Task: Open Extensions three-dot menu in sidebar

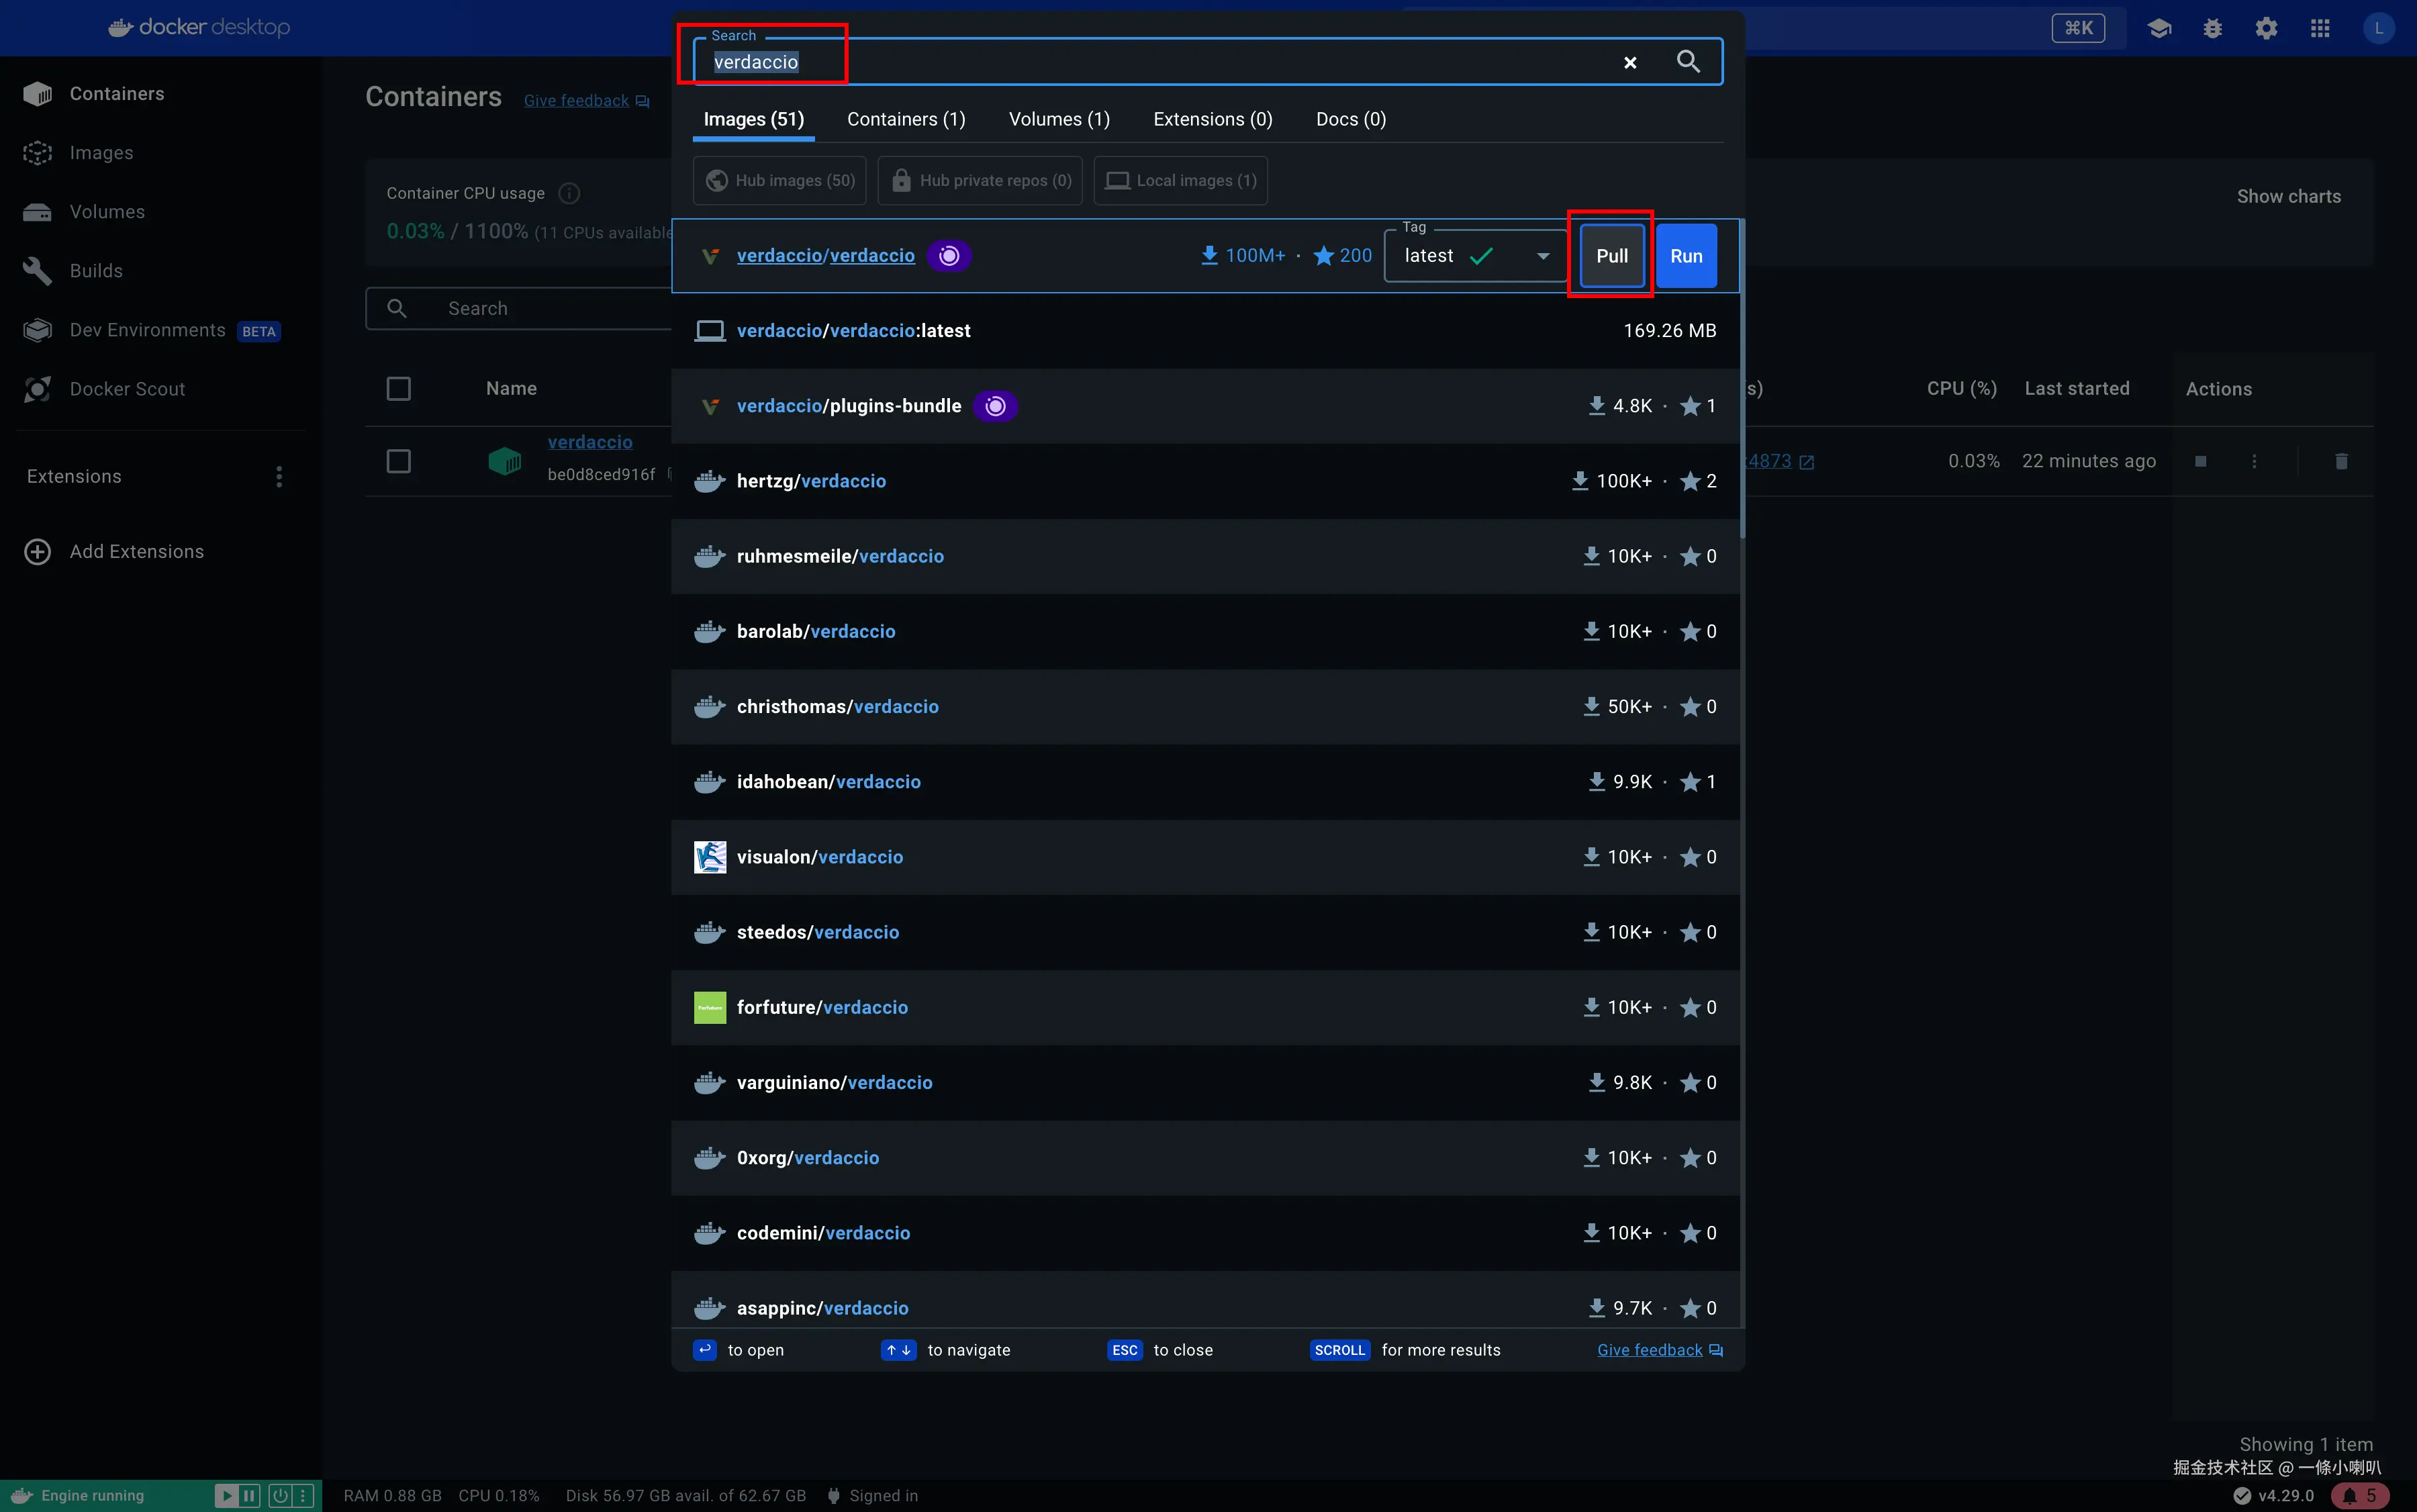Action: 279,477
